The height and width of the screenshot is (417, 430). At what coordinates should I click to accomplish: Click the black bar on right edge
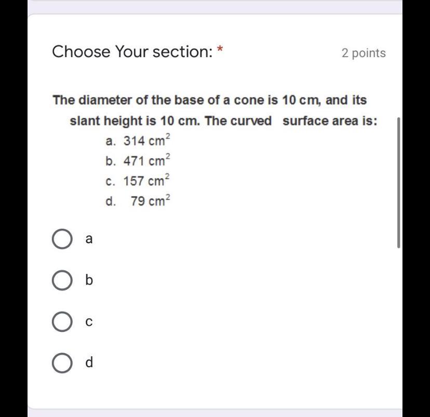coord(416,207)
